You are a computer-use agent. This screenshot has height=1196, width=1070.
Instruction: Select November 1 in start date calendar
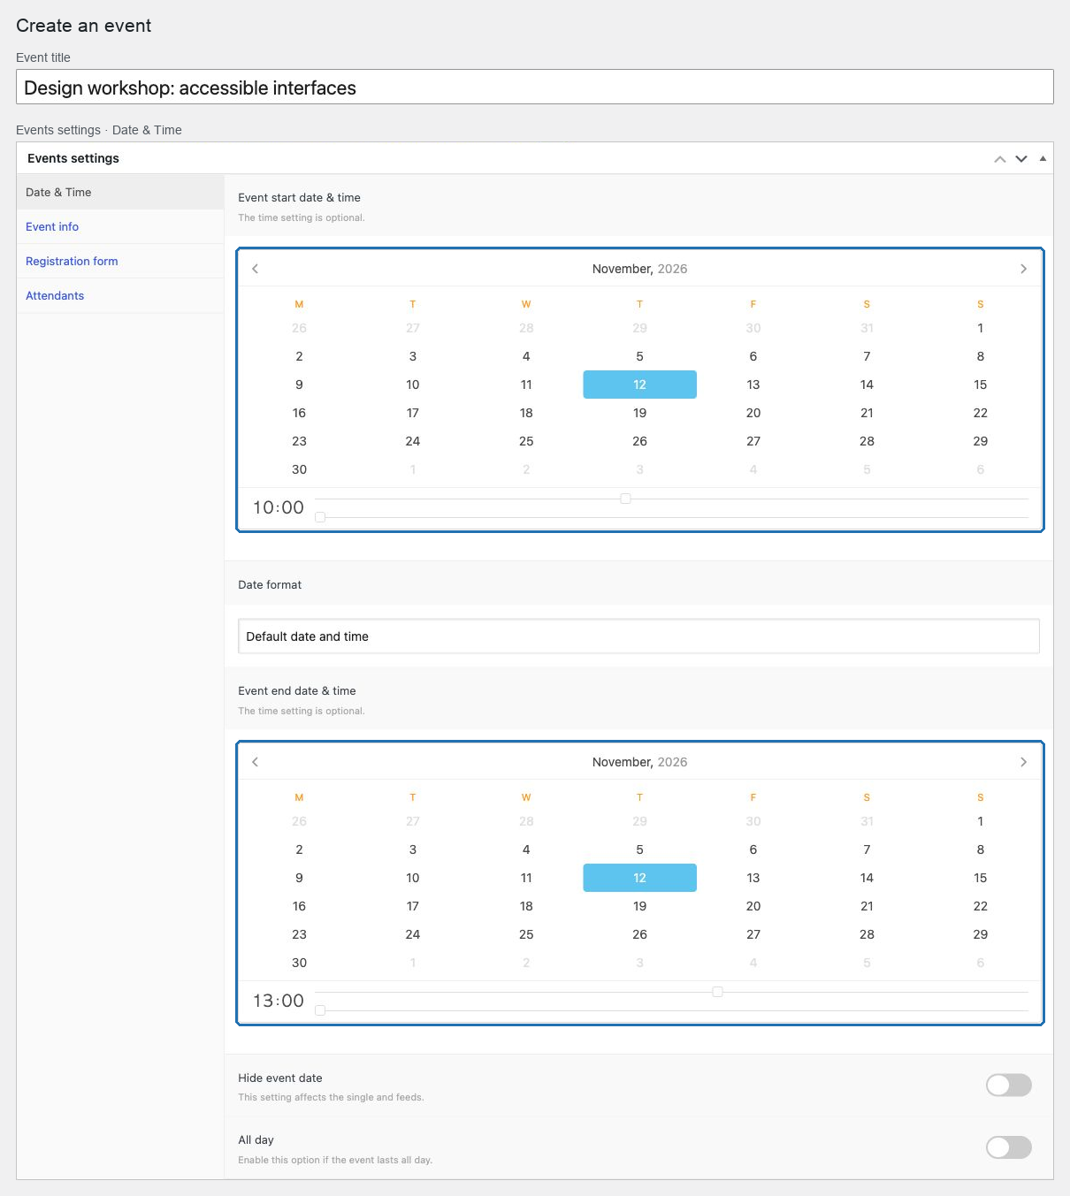click(x=980, y=328)
